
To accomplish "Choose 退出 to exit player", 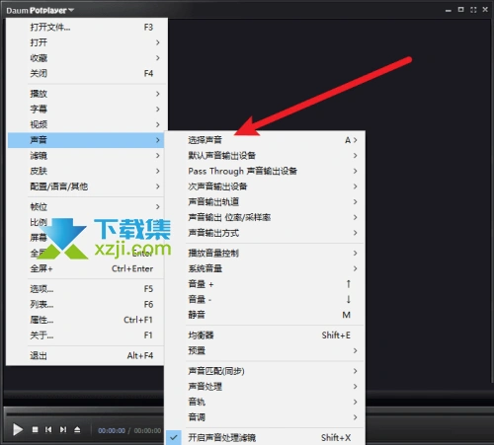I will [x=86, y=355].
